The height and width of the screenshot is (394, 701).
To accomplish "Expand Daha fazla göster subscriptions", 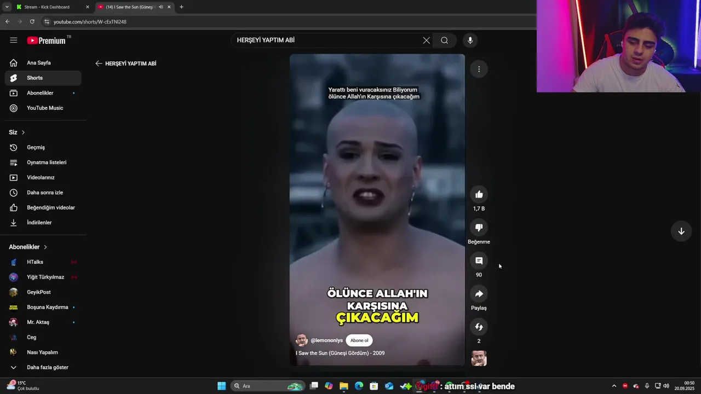I will tap(43, 367).
